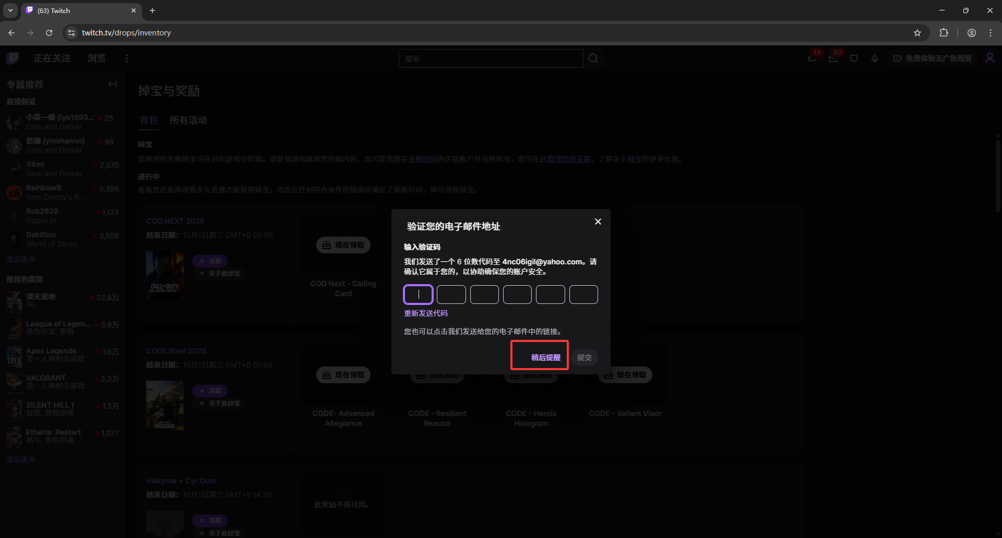The image size is (1002, 538).
Task: Click the bits diamond icon
Action: [875, 58]
